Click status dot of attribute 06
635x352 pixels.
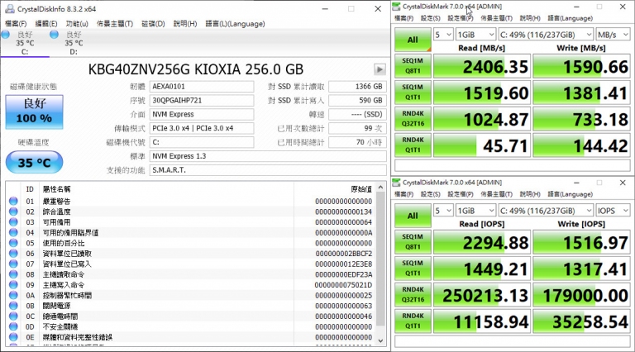pyautogui.click(x=13, y=254)
